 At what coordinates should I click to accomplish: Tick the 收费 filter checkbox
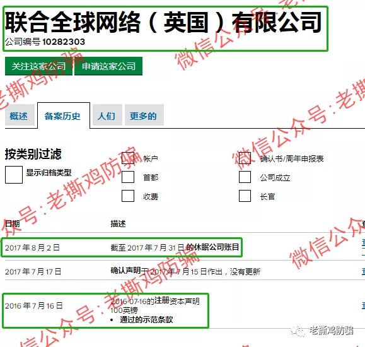pos(128,196)
